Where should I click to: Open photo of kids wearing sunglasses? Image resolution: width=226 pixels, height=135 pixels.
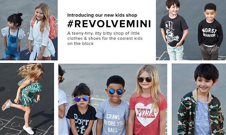coord(113,99)
